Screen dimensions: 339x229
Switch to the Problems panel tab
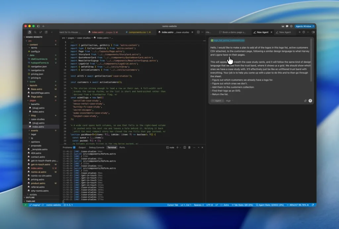(67, 147)
